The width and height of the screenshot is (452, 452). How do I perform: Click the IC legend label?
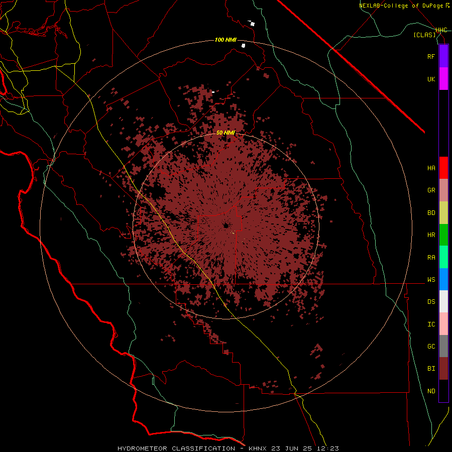pos(431,324)
